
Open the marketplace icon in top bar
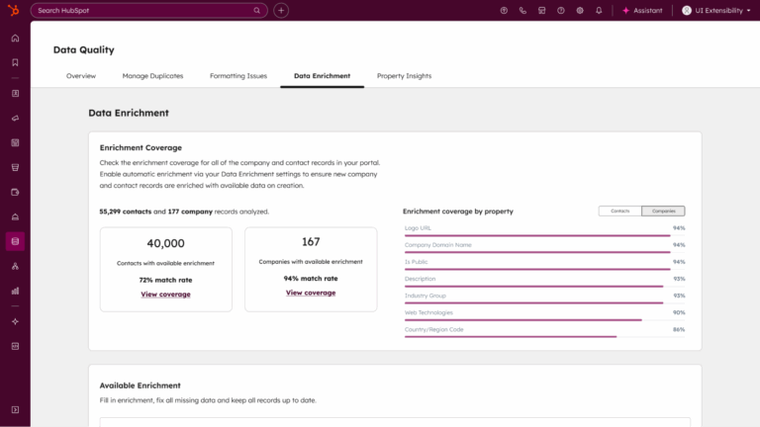point(541,10)
